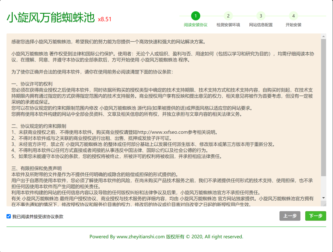Click the step 4 circle indicator

coord(293,16)
